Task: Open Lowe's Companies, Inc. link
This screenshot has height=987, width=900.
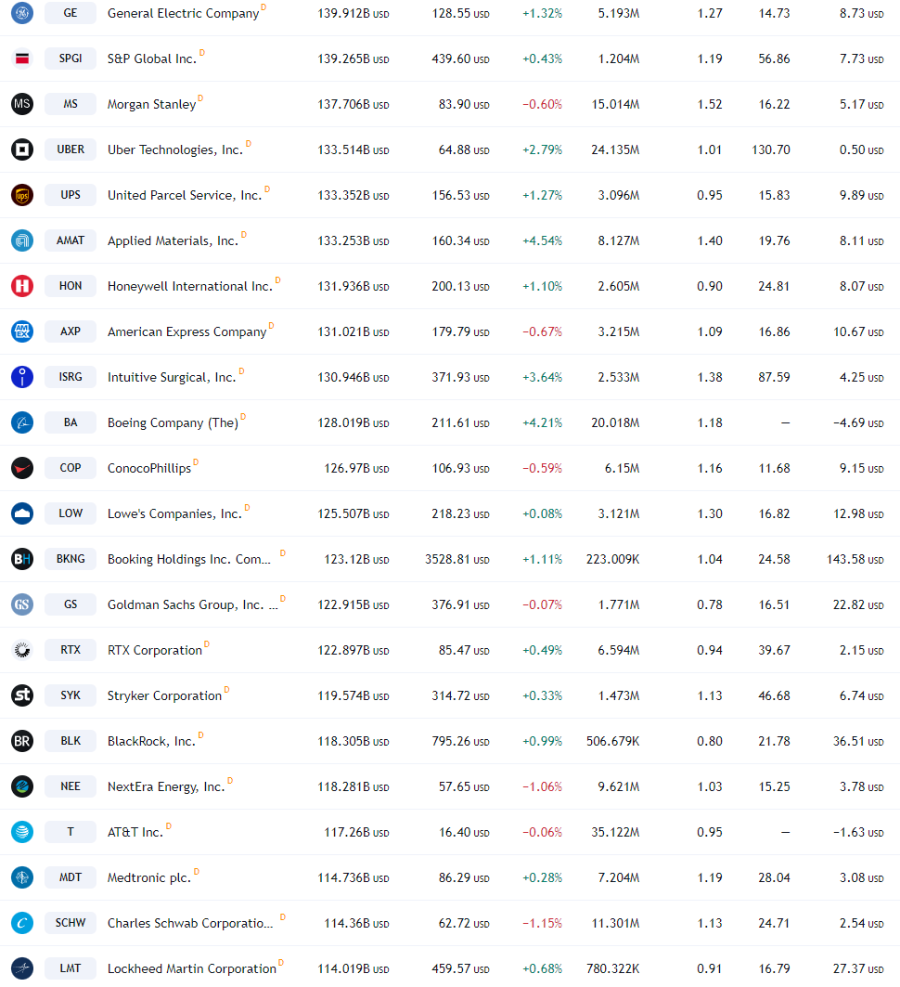Action: coord(174,513)
